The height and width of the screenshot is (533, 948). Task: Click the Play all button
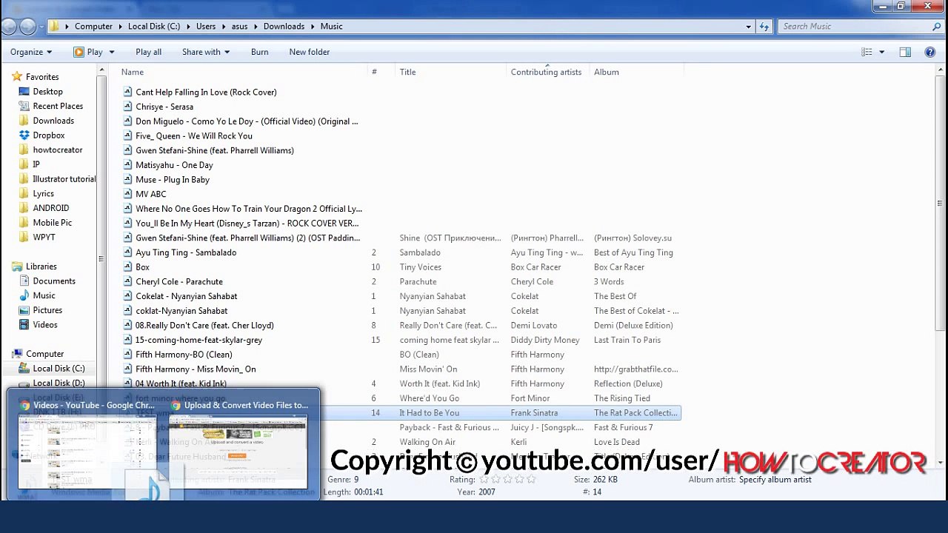point(148,52)
